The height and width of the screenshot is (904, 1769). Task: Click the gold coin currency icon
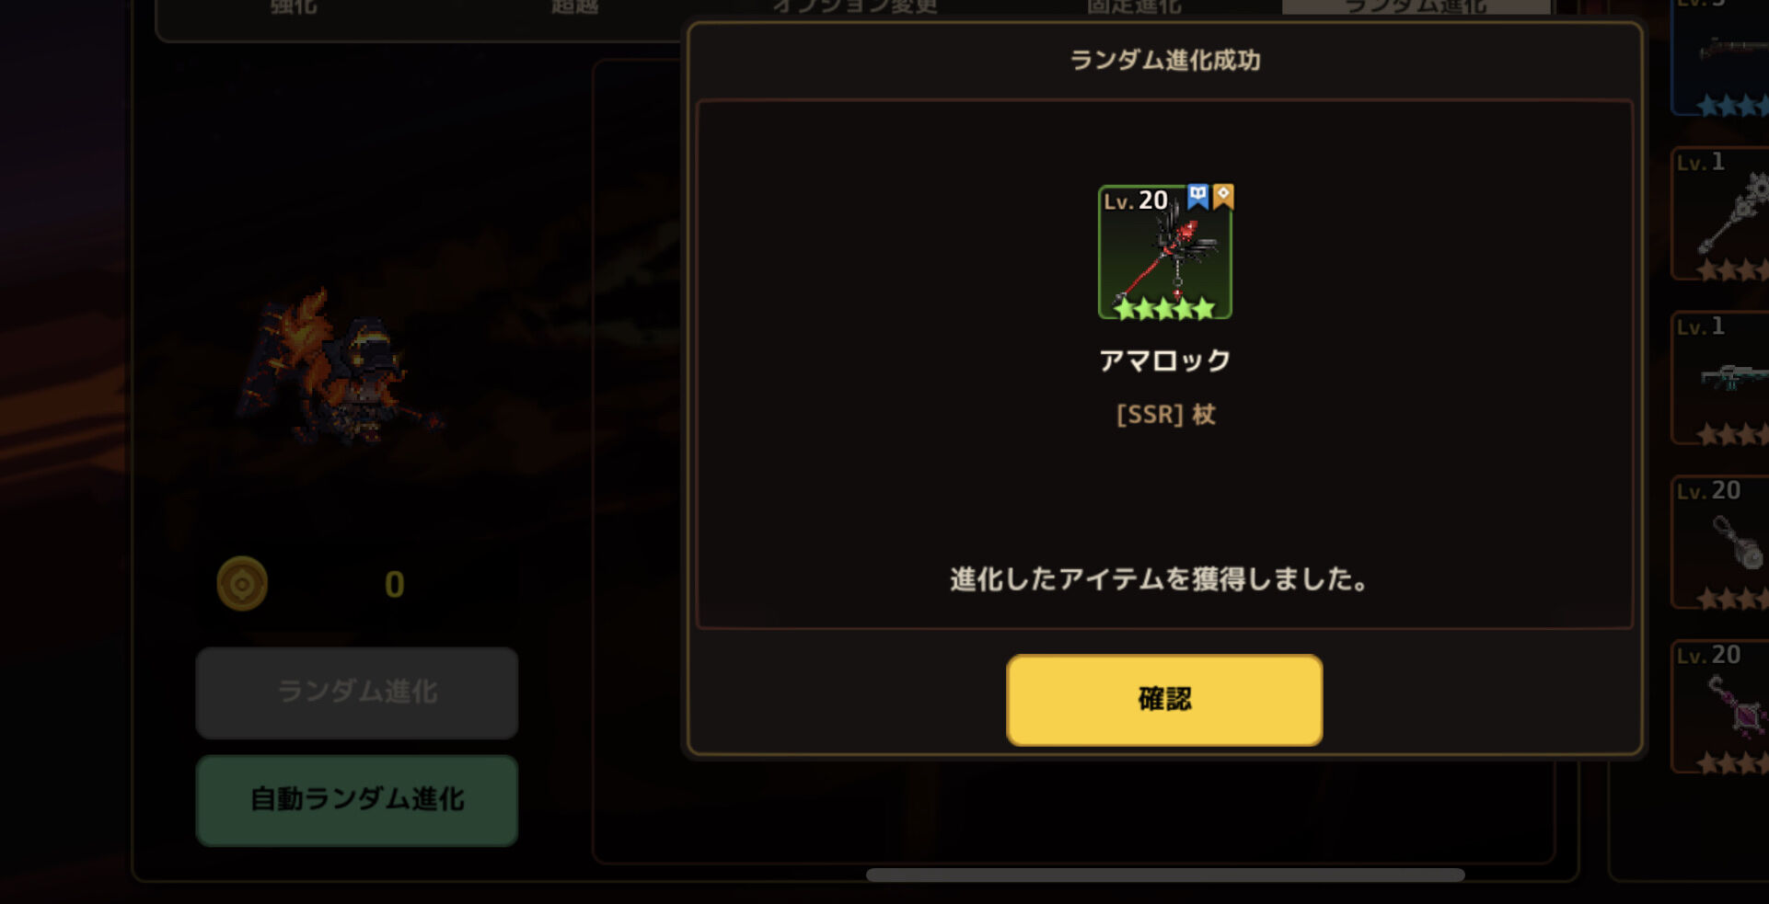(x=242, y=583)
